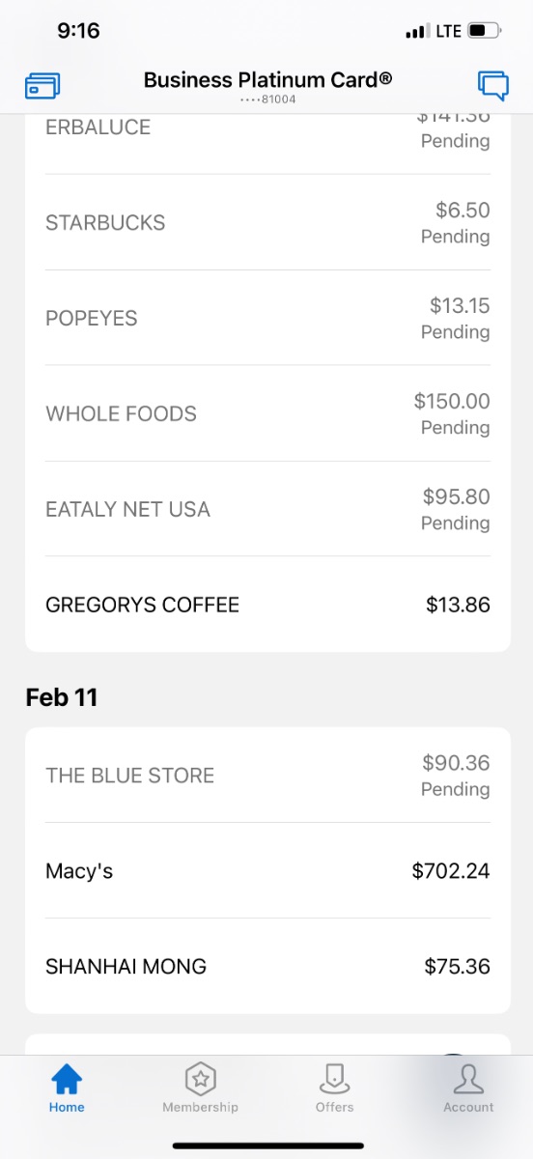The image size is (533, 1159).
Task: Select the Business Platinum Card title
Action: click(x=268, y=80)
